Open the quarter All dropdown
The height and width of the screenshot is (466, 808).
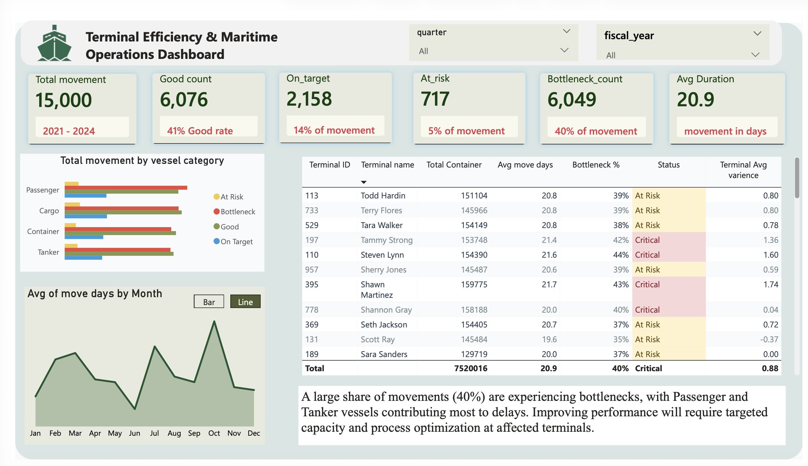[564, 50]
